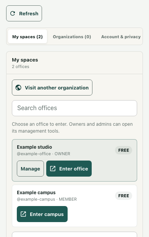Click the 2 offices subtitle
149x237 pixels.
21,67
